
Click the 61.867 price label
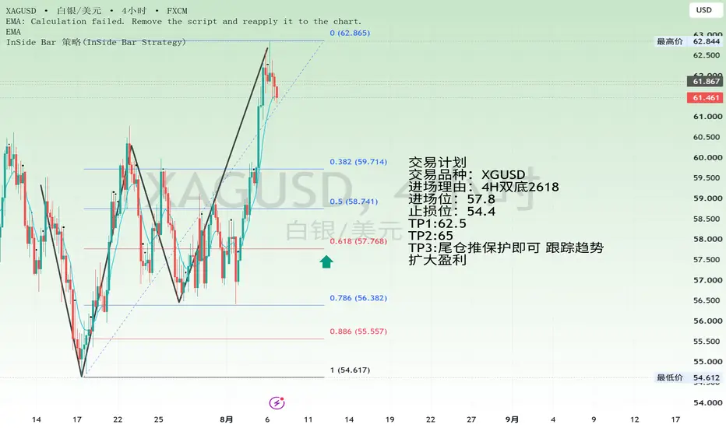click(x=706, y=81)
